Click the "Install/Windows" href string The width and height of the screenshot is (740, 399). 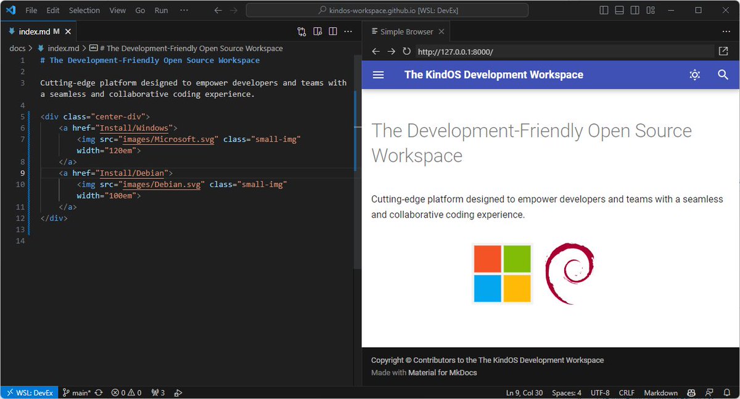(135, 128)
